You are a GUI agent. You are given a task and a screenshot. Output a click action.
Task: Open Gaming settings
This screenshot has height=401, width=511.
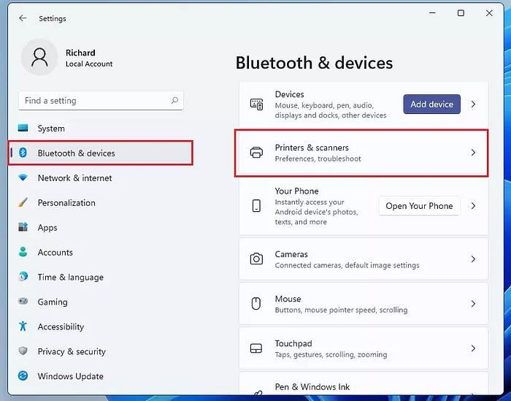(101, 302)
